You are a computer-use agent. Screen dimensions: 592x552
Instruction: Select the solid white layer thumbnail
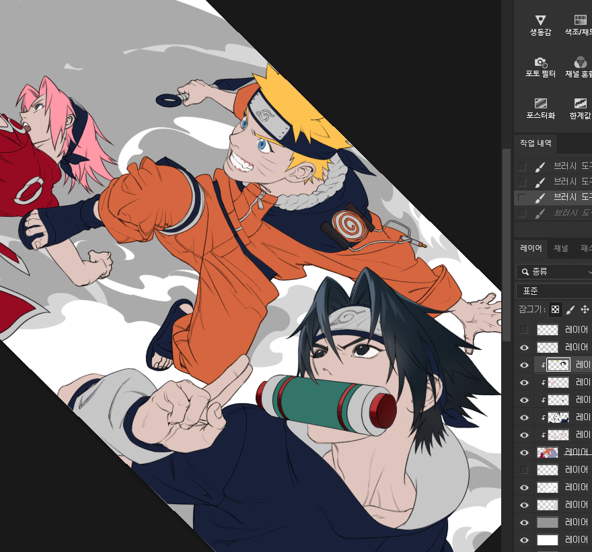coord(548,540)
